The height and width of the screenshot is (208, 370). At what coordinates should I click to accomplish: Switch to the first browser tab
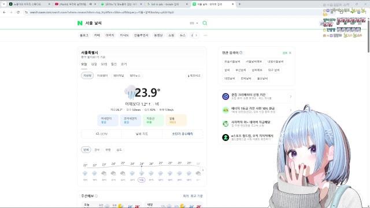pos(29,4)
